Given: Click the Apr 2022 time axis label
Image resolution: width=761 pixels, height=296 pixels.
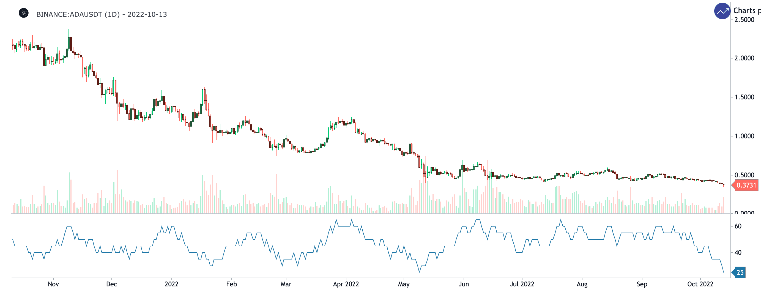Looking at the screenshot, I should pyautogui.click(x=346, y=284).
